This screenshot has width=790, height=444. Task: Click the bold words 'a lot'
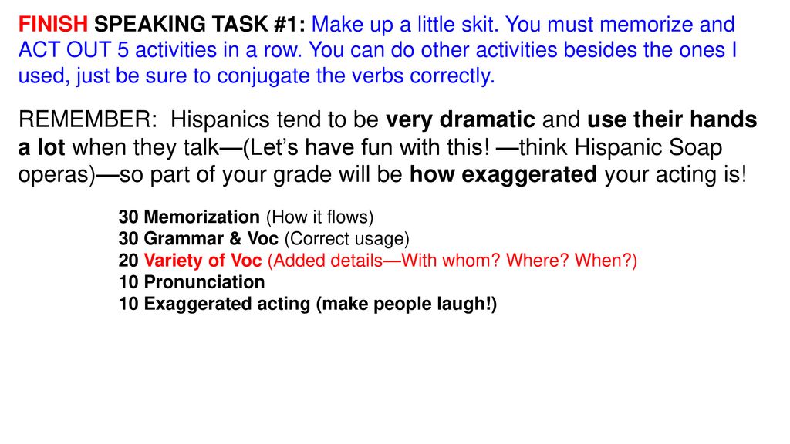coord(42,147)
